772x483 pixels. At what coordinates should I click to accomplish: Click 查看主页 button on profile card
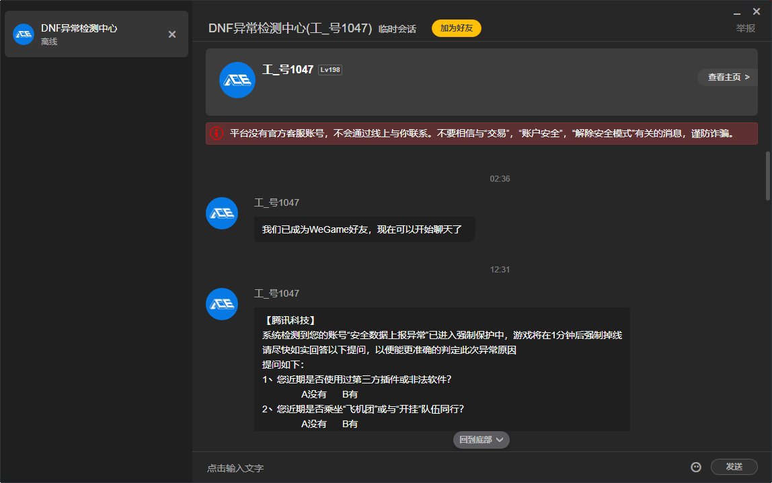[728, 77]
